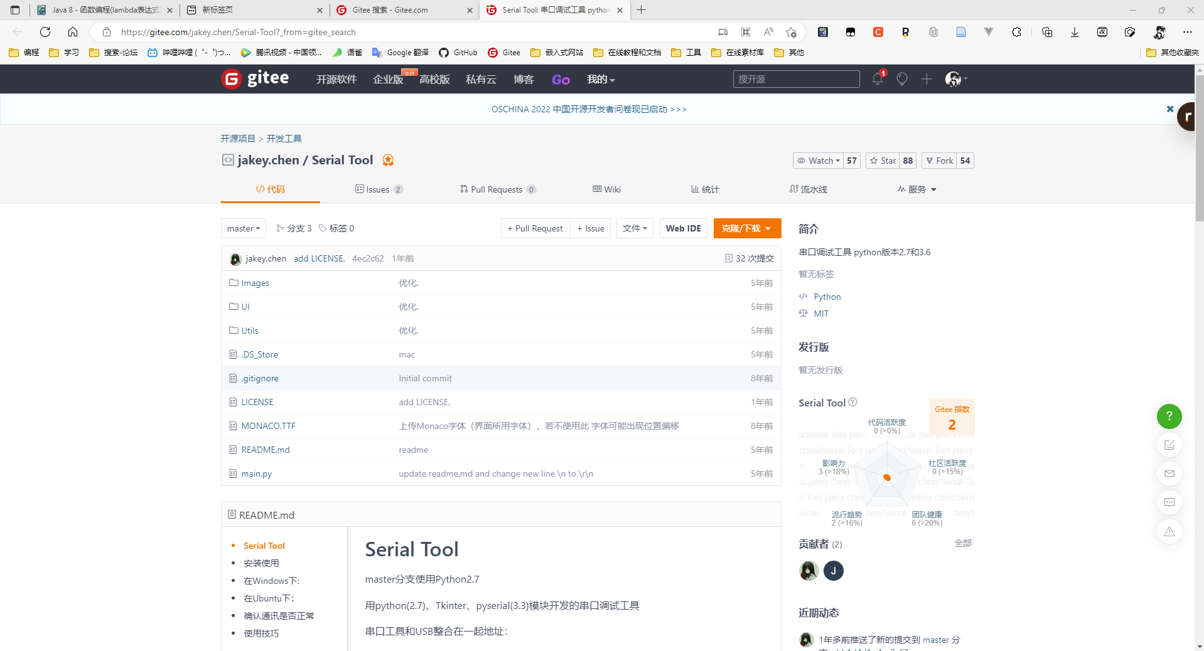This screenshot has width=1204, height=651.
Task: Click the floating warning triangle icon
Action: click(x=1169, y=532)
